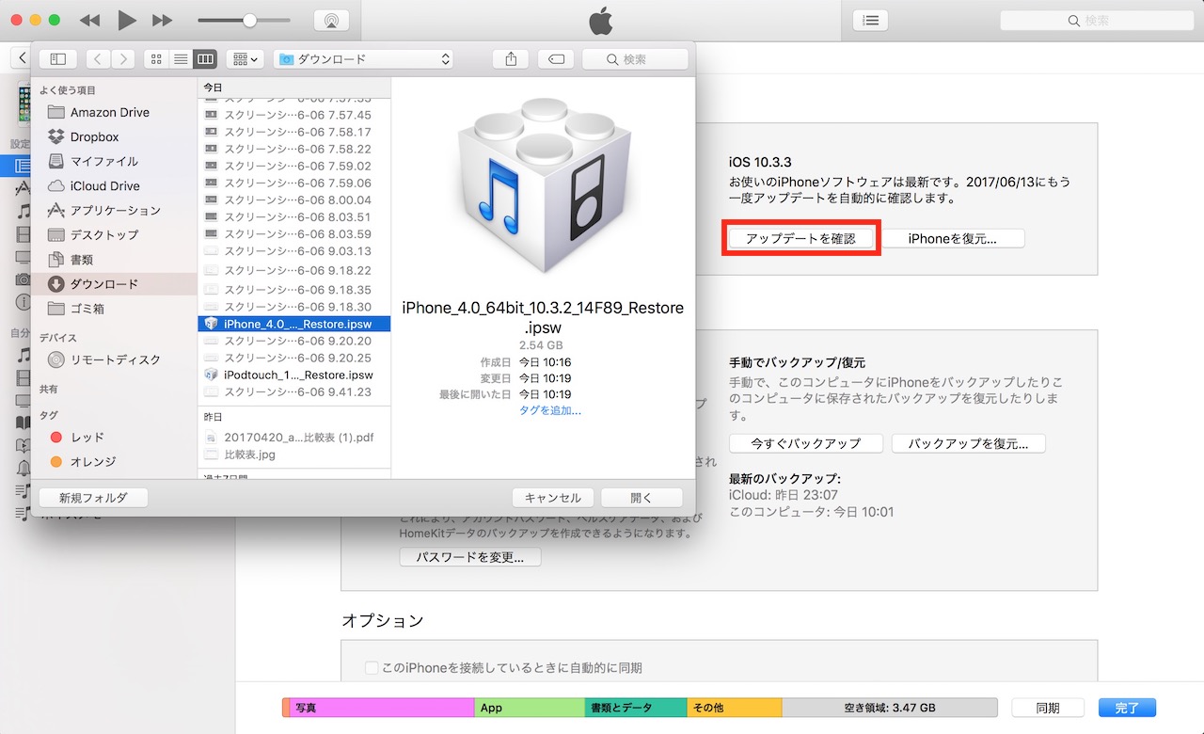Select the screenshot file 6-06 9.20.25
This screenshot has height=734, width=1204.
pyautogui.click(x=294, y=358)
